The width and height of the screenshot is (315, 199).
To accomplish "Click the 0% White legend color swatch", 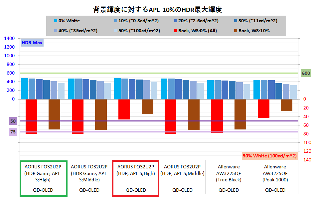I will 56,21.
